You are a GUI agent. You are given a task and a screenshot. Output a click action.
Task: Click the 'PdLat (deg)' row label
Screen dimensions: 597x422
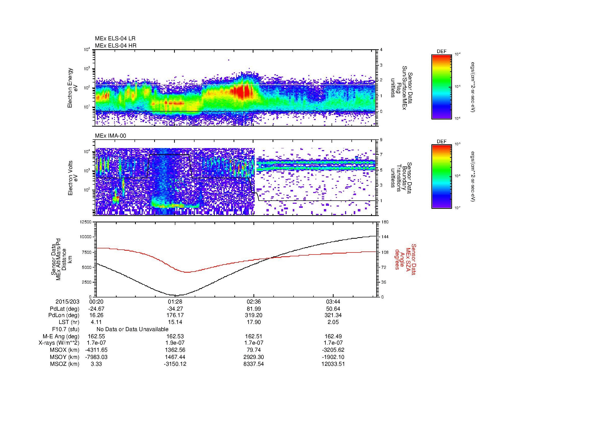point(65,309)
